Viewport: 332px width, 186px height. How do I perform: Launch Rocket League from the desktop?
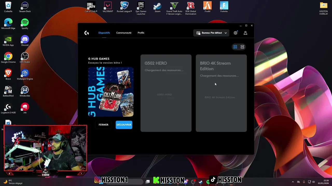(124, 7)
